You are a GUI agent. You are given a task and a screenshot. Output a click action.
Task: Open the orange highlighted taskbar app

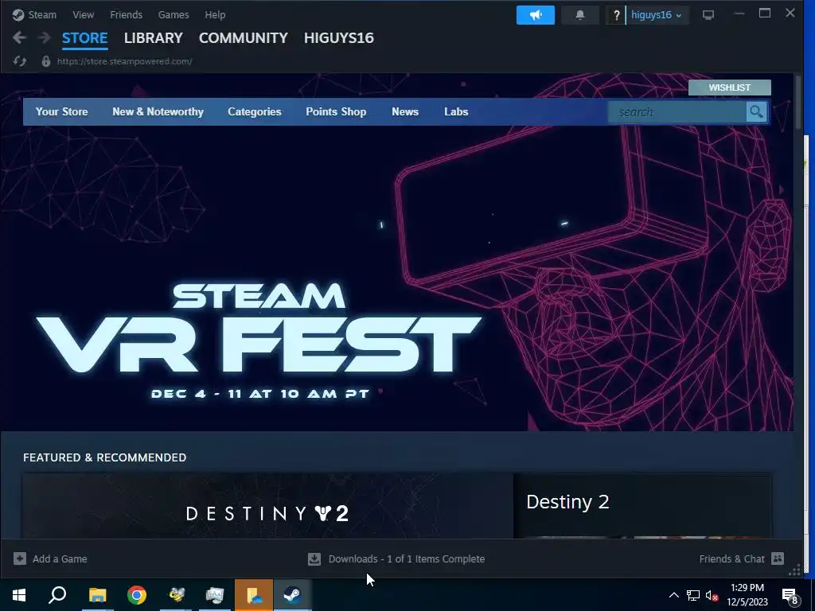(x=254, y=595)
